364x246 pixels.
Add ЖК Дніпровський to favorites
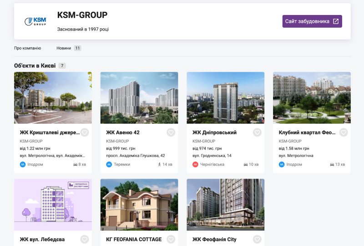tap(257, 133)
